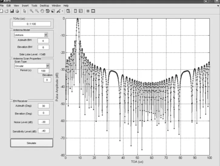Activate the Zoom In magnifier tool
The height and width of the screenshot is (166, 220).
[32, 11]
